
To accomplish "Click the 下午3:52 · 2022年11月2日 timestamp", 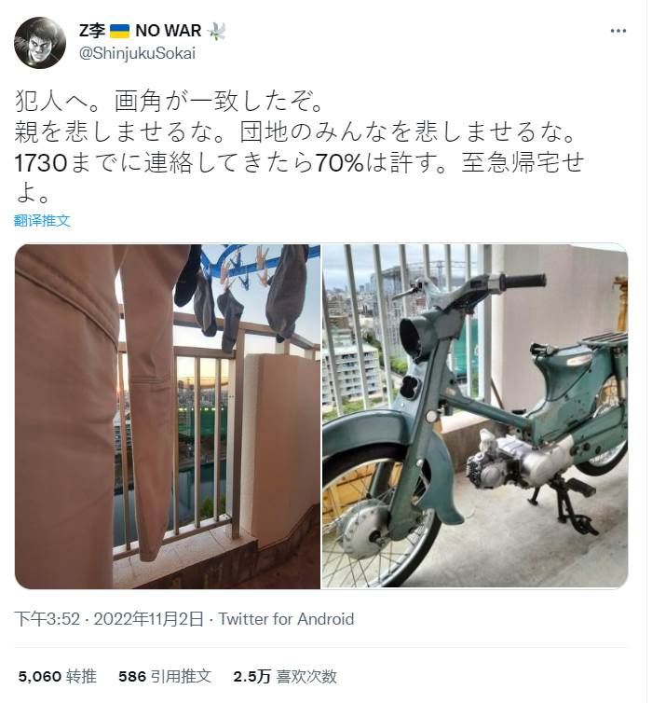I will click(109, 619).
